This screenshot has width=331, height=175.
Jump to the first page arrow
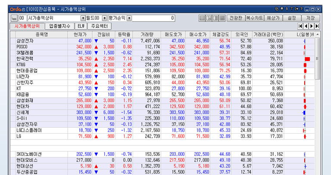(300, 26)
